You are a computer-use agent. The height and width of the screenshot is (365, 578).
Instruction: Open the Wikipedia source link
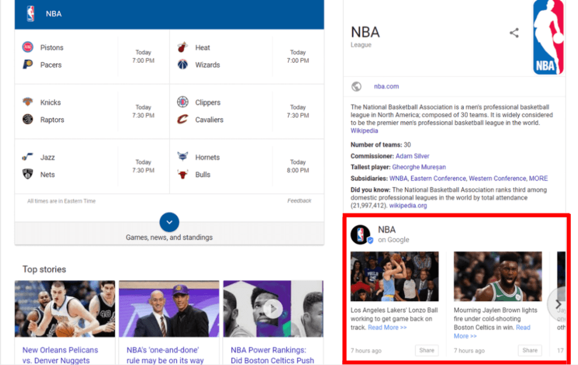[364, 131]
